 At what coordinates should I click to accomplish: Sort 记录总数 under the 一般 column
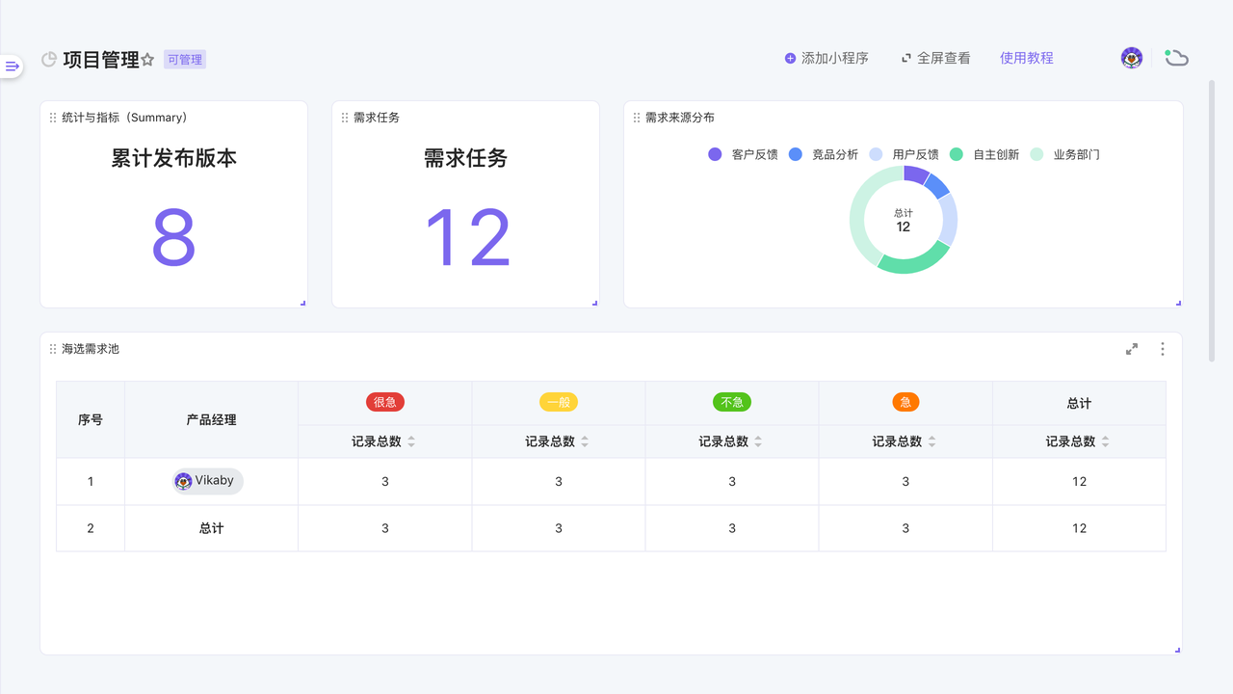click(x=585, y=441)
